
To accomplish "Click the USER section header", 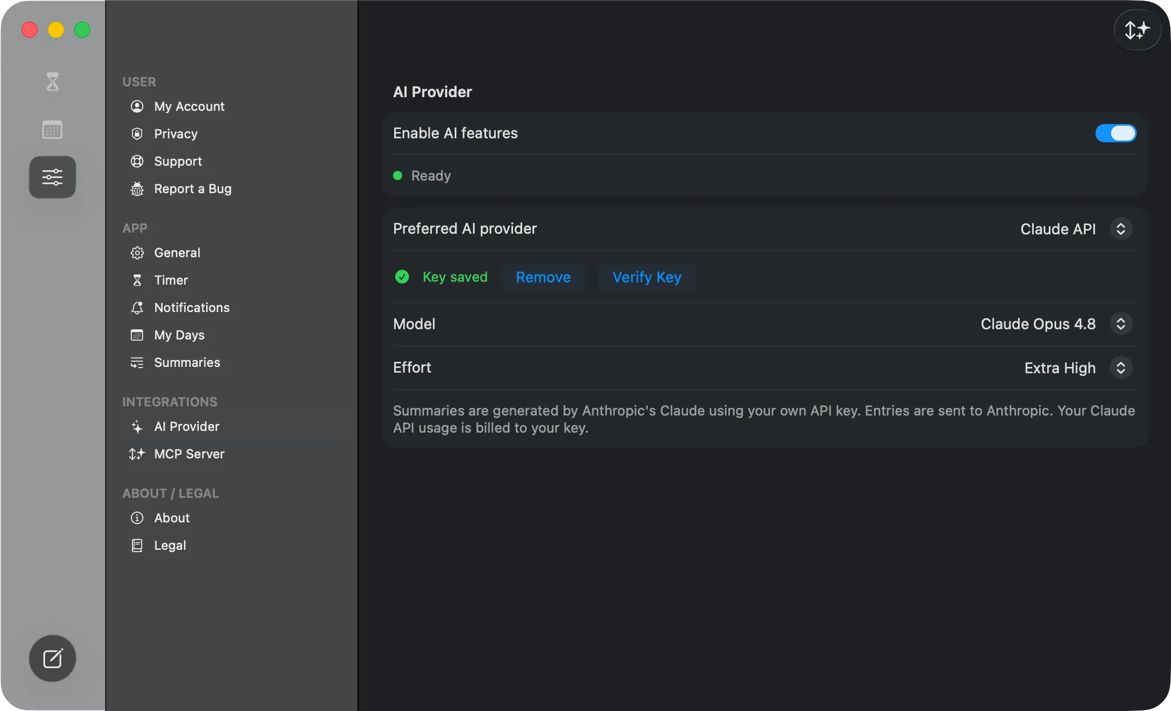I will (x=139, y=82).
